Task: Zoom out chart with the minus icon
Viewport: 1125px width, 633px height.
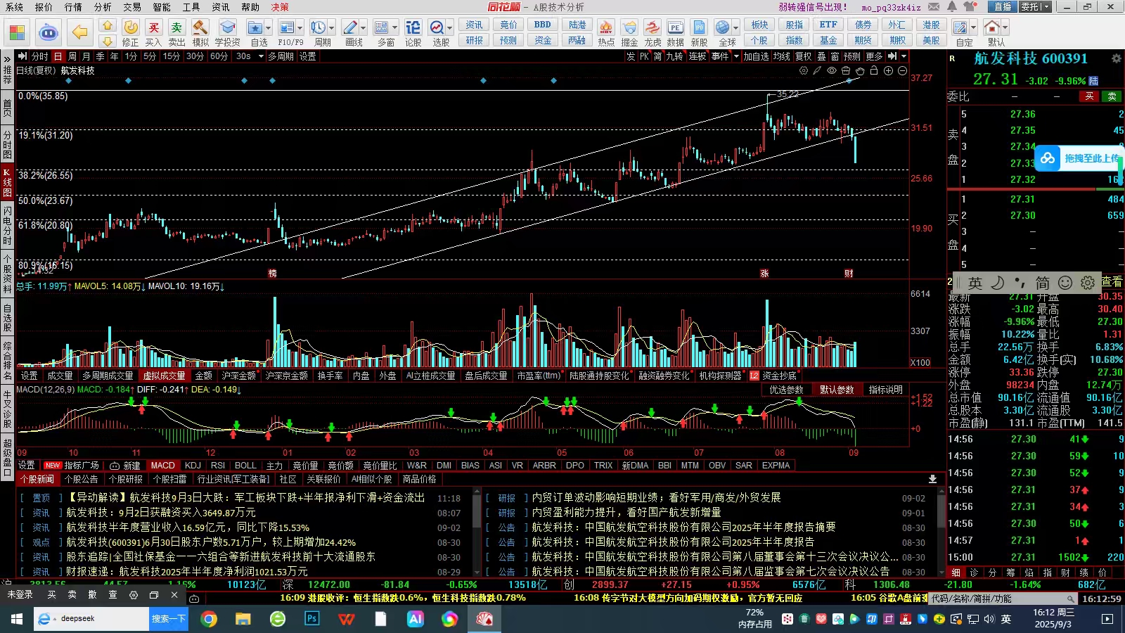Action: (x=902, y=70)
